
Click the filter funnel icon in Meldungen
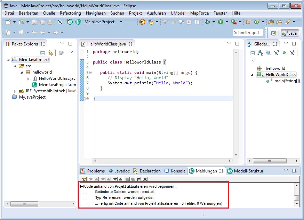click(84, 179)
